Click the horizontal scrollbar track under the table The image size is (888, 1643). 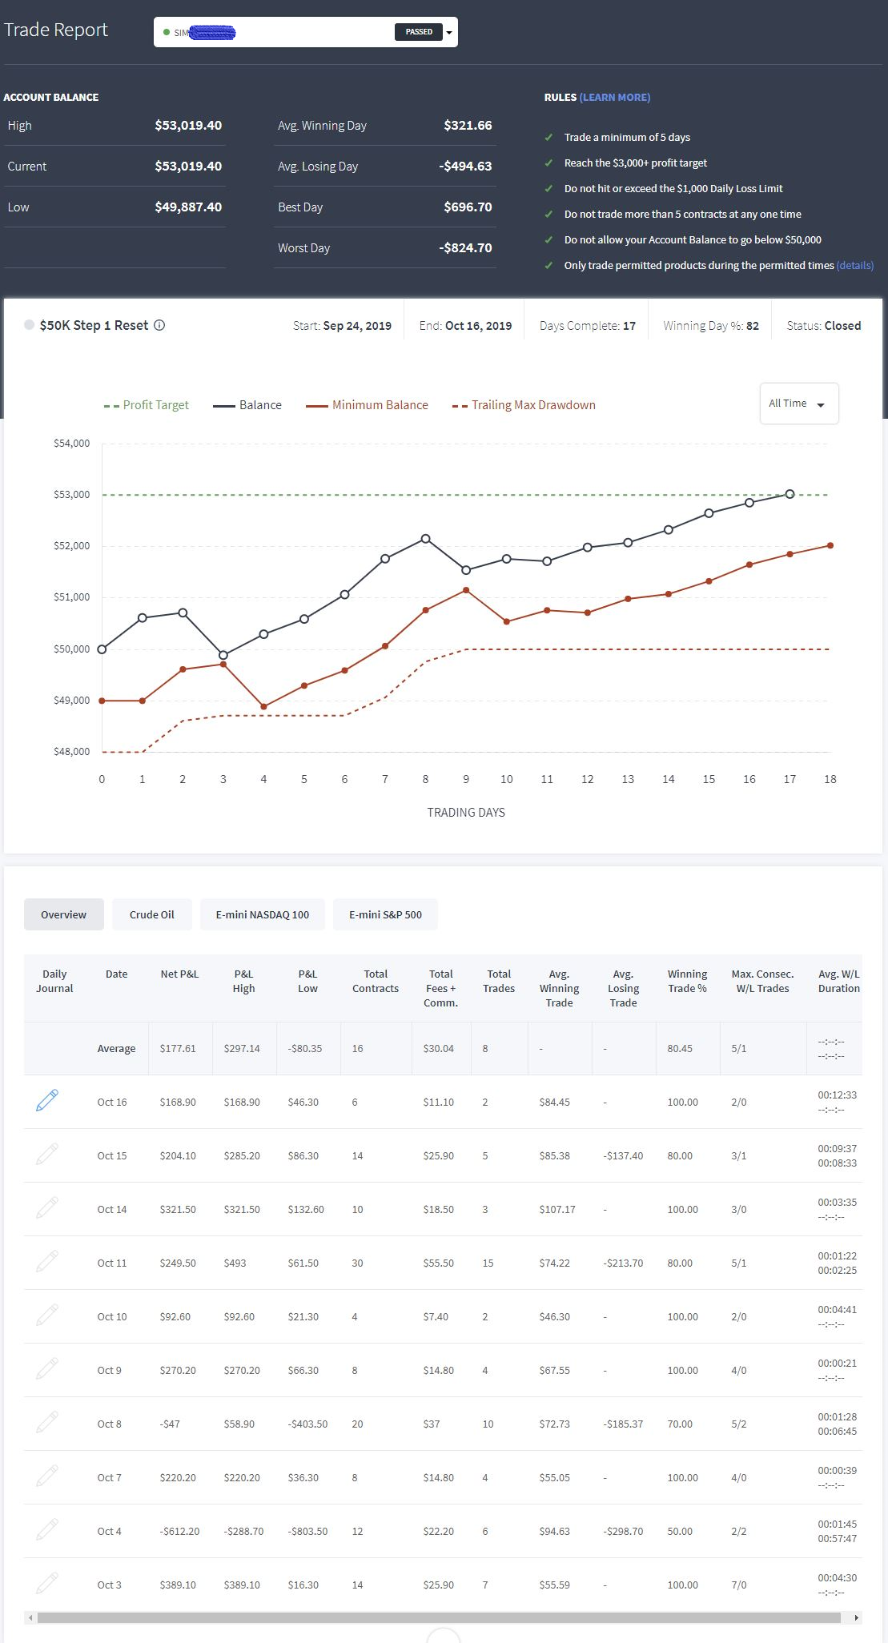[x=439, y=1617]
